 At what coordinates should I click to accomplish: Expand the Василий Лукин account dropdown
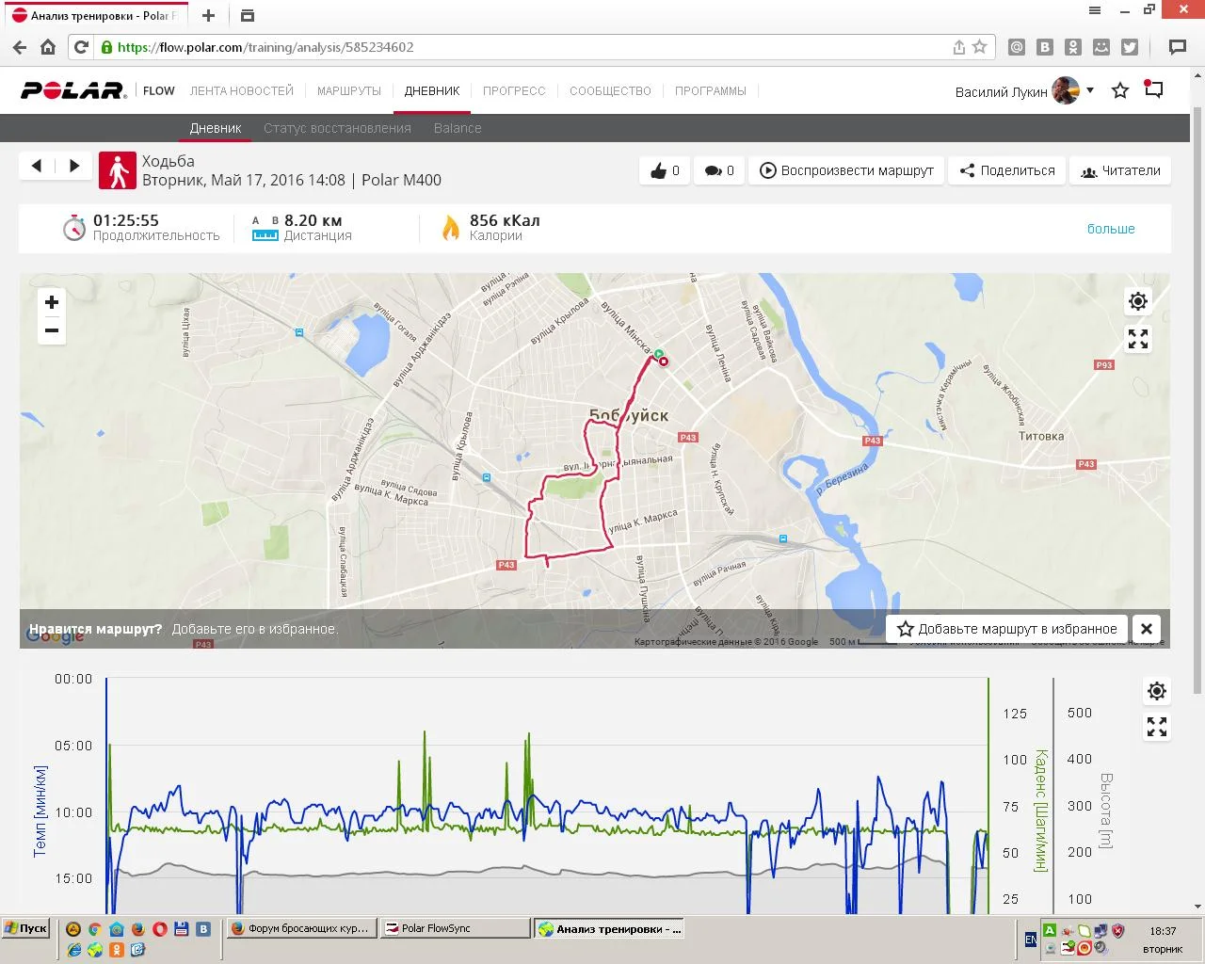pos(1090,90)
